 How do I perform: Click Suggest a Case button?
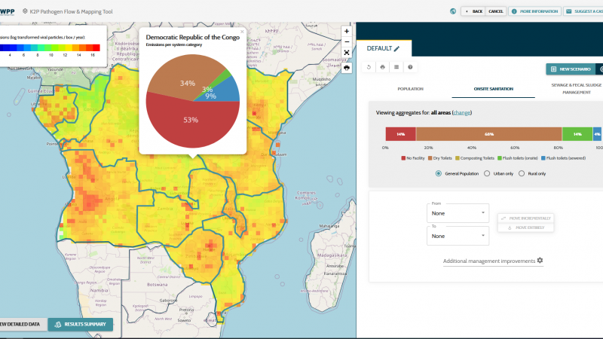[583, 11]
